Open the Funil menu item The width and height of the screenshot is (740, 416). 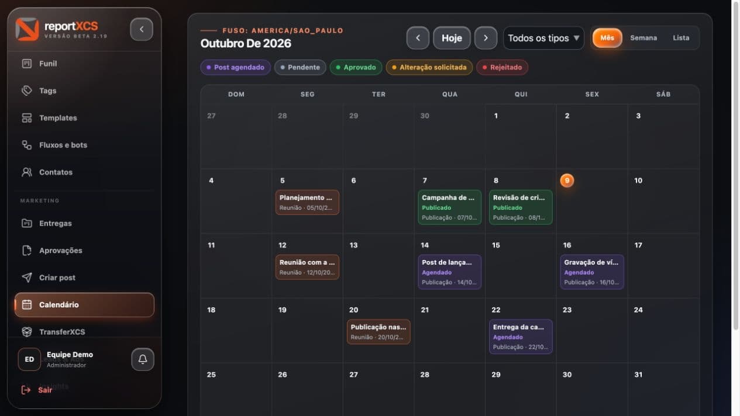[84, 64]
